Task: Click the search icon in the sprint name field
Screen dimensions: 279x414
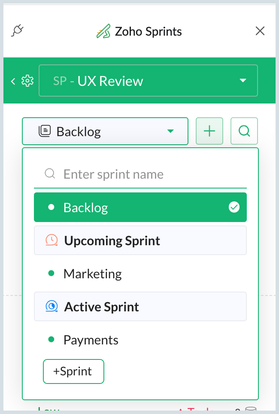Action: [50, 174]
